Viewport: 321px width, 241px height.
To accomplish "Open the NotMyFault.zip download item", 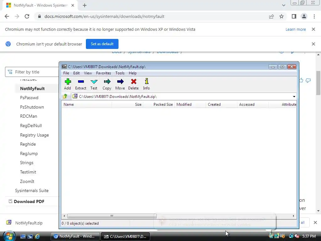I will coord(24,223).
